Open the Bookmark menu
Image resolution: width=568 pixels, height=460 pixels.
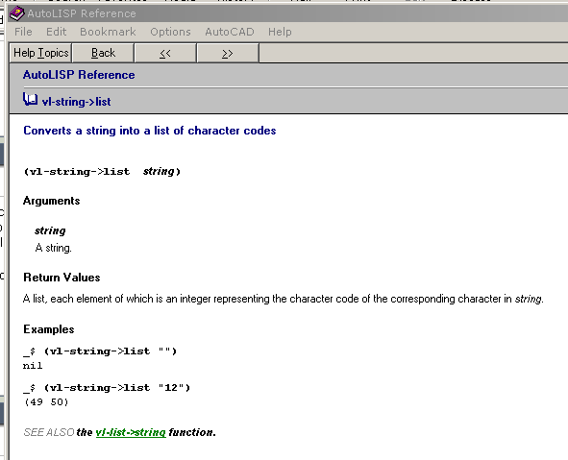pos(108,32)
